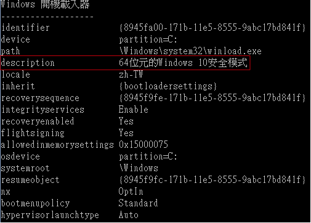Click the identifier GUID value

[x=212, y=28]
